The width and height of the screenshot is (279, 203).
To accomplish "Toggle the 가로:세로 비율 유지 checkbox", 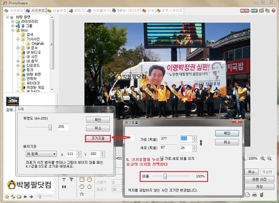I will (x=160, y=158).
